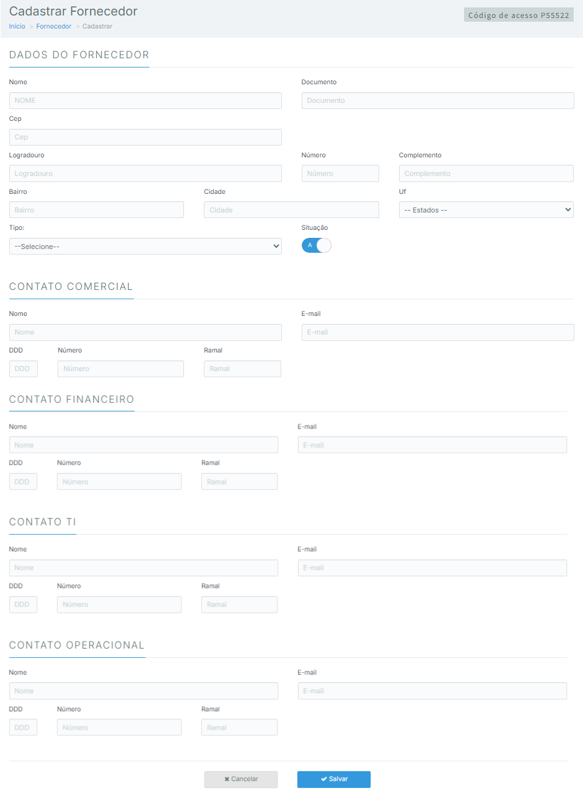
Task: Click DDD field under Contato TI
Action: point(23,605)
